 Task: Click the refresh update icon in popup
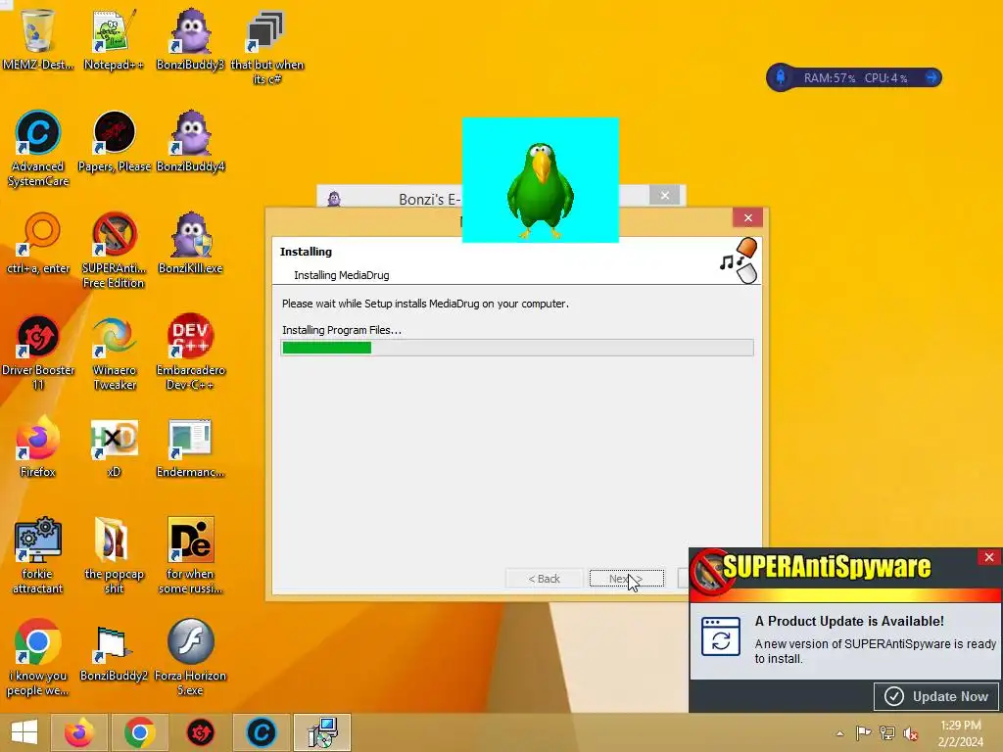pyautogui.click(x=721, y=636)
